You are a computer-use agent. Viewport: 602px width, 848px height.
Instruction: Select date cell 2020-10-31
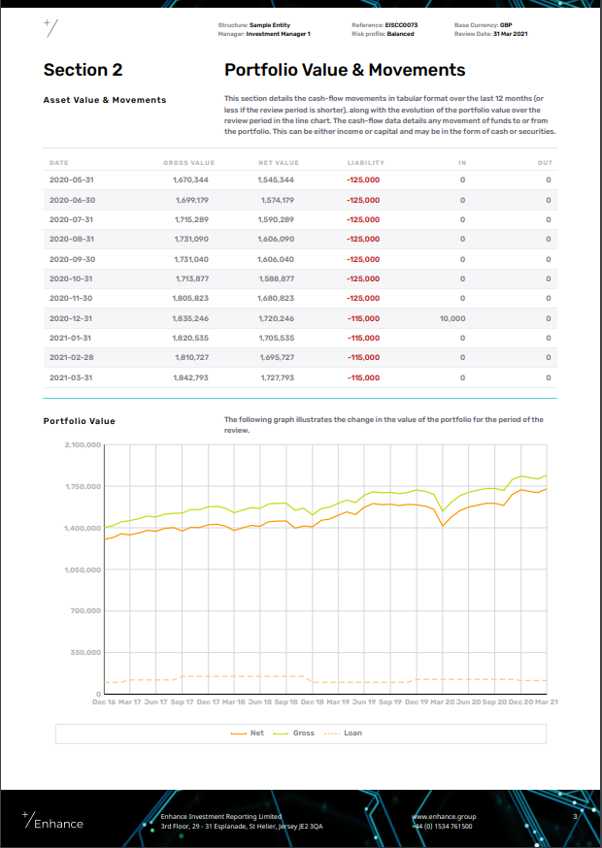tap(72, 279)
